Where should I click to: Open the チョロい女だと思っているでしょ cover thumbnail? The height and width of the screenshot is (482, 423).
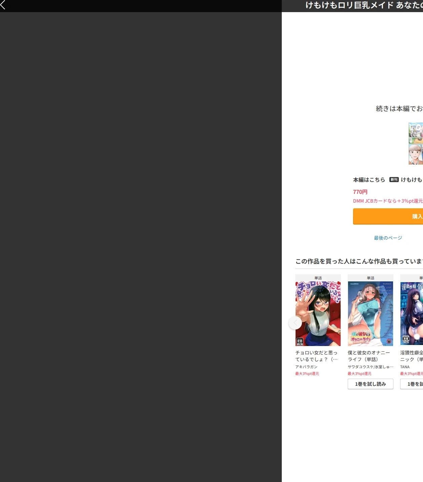point(318,314)
